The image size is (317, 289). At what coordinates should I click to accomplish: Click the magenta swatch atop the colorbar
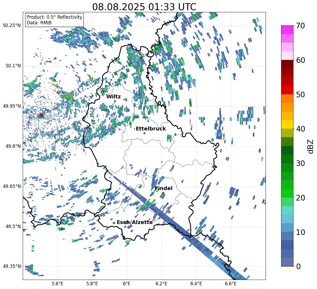click(287, 30)
